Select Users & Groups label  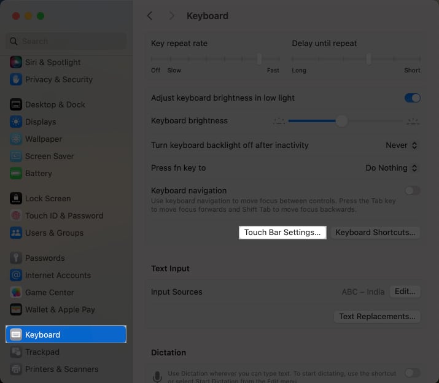[54, 233]
